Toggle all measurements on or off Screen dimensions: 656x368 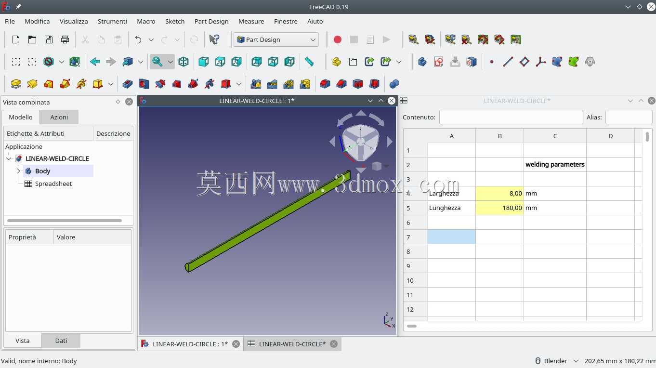click(x=483, y=39)
